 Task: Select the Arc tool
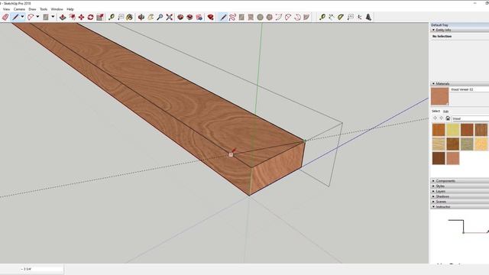tap(31, 17)
